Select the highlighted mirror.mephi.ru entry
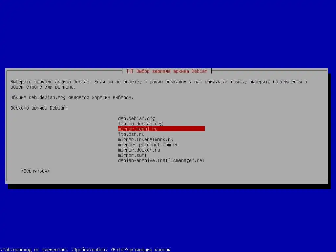Viewport: 336px width, 252px height. (x=161, y=129)
